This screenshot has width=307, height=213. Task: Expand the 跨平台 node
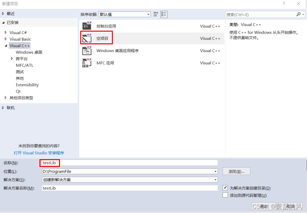point(12,58)
